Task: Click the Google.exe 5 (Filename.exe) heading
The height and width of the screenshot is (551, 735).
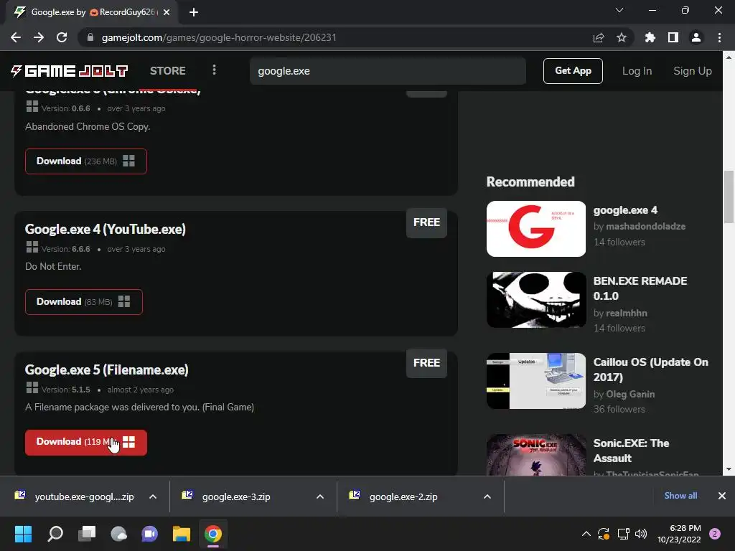Action: point(106,369)
